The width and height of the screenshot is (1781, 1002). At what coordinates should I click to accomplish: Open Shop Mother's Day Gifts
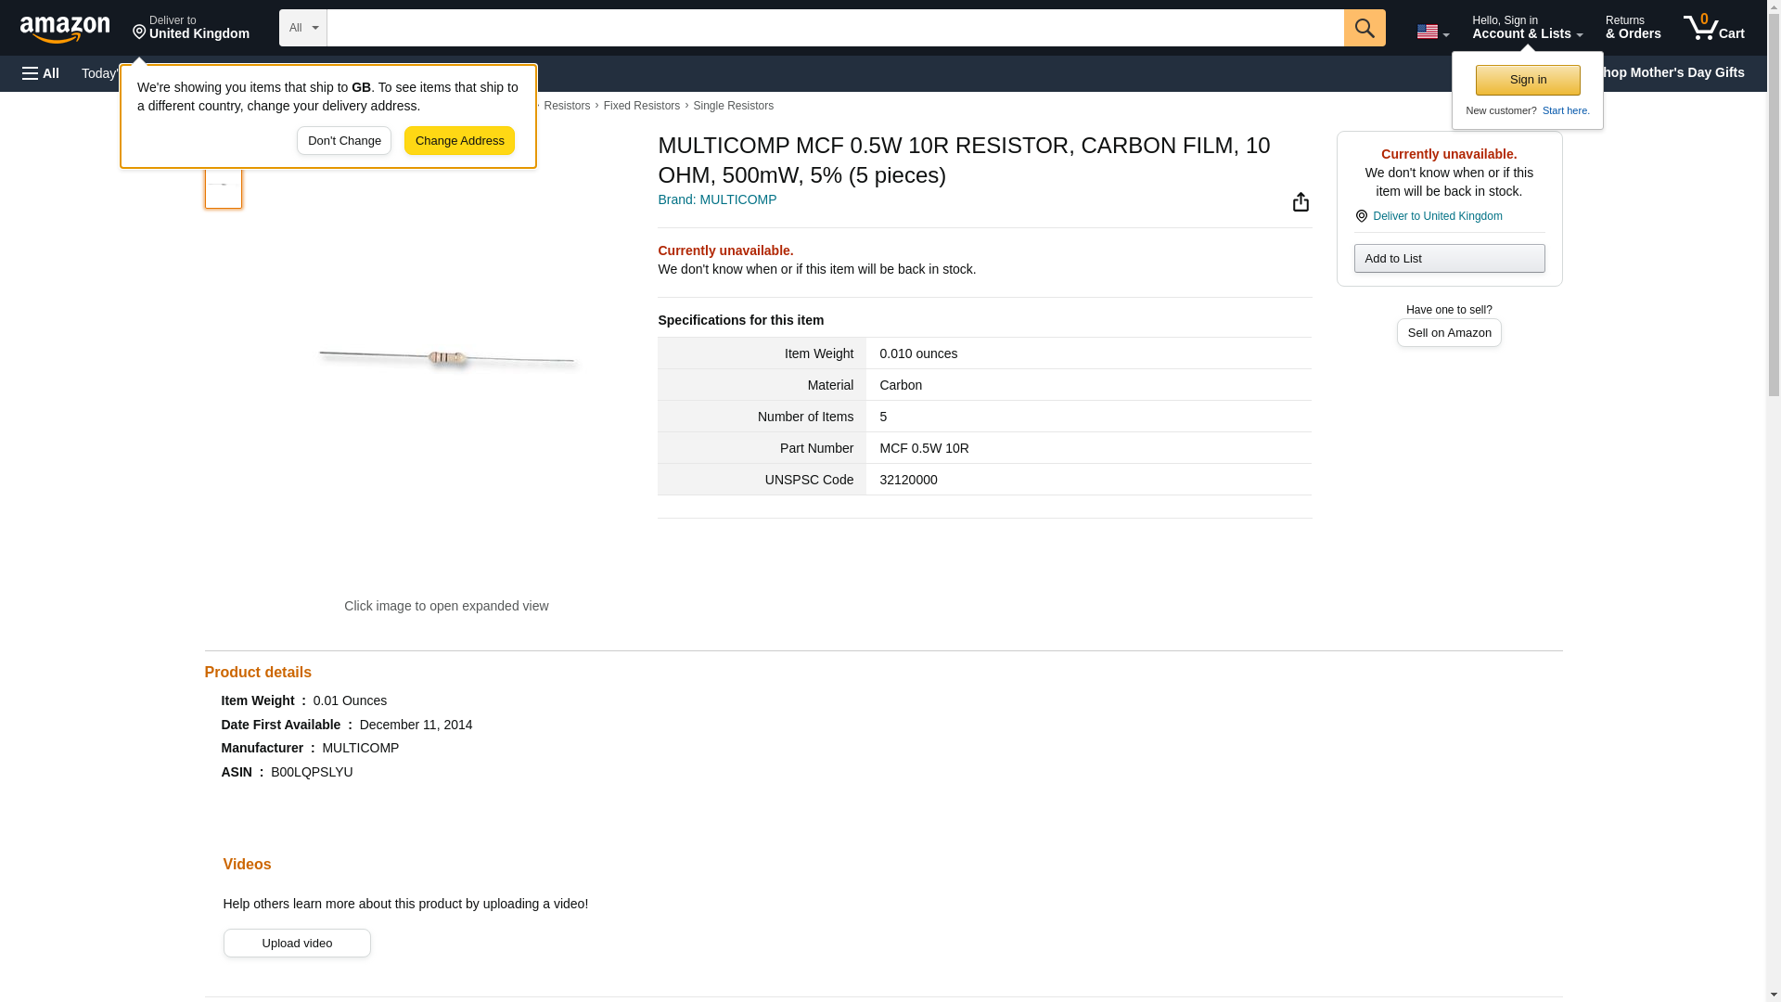coord(1674,72)
